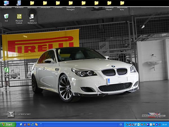Click the system clock showing 18:10
Screen dimensions: 169x127
tap(164, 125)
